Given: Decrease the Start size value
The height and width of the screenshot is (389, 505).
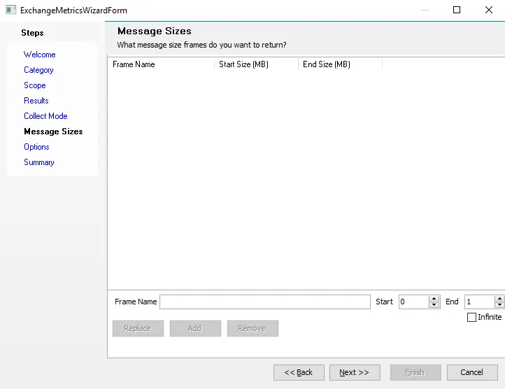Looking at the screenshot, I should (434, 305).
